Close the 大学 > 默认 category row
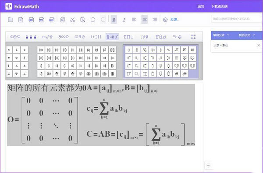The height and width of the screenshot is (173, 263). [x=259, y=45]
